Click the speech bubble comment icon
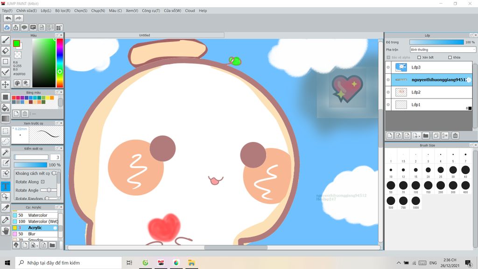The width and height of the screenshot is (478, 269). coord(24,28)
